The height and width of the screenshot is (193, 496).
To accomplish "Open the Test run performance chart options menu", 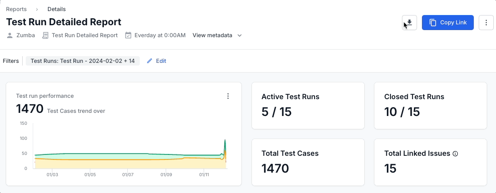I will point(228,96).
